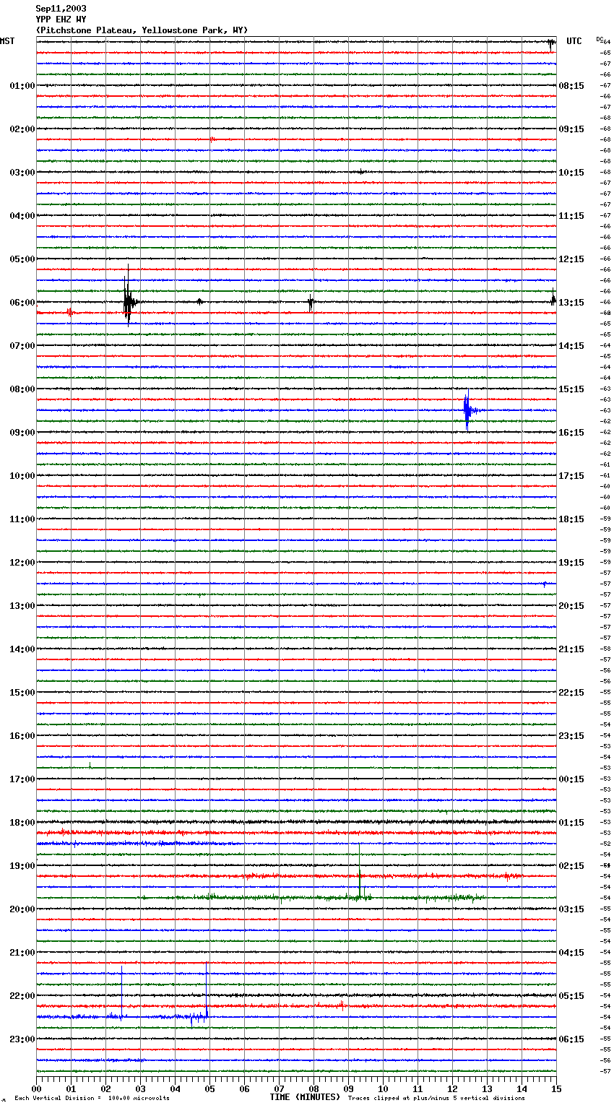
Task: Click the small black event on 03:00 trace
Action: [361, 172]
